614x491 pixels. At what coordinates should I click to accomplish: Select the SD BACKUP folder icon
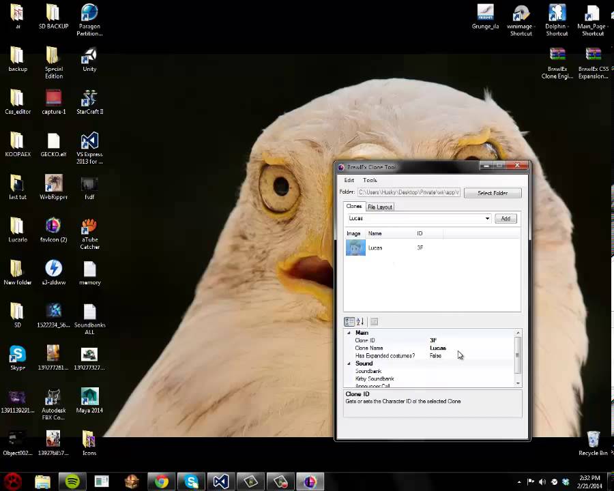[53, 18]
